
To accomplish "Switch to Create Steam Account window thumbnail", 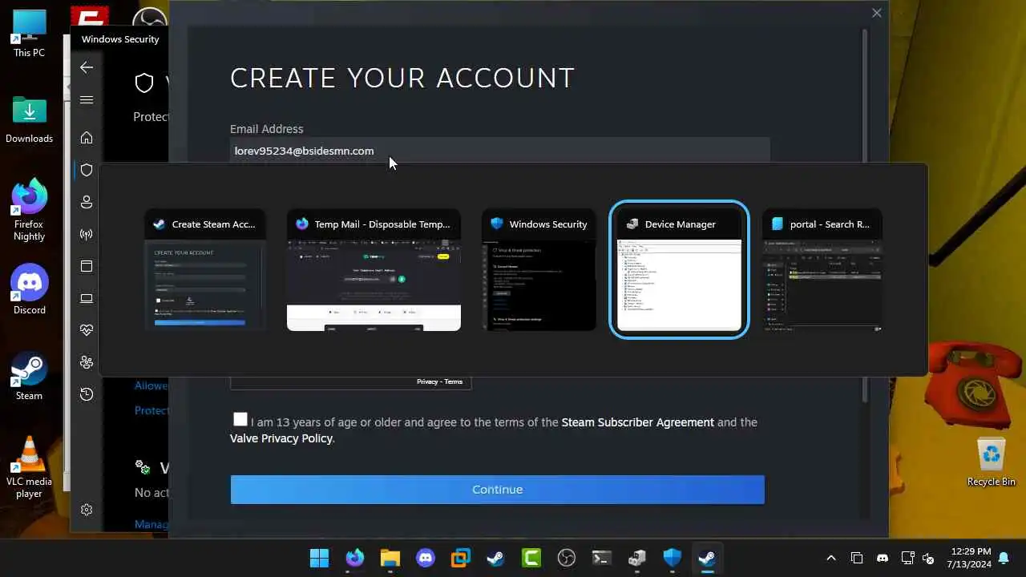I will point(205,270).
